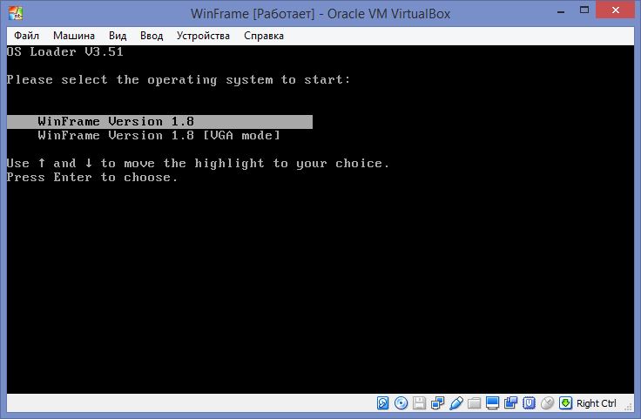The image size is (641, 419).
Task: Close the WinFrame VirtualBox window
Action: click(x=615, y=10)
